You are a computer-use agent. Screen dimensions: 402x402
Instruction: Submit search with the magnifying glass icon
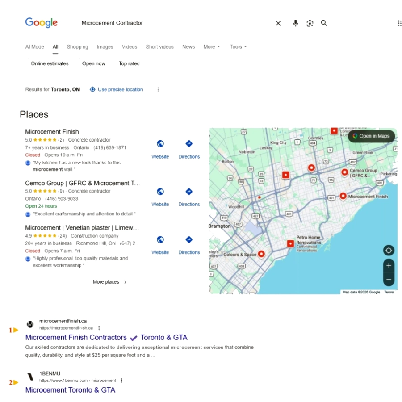pyautogui.click(x=324, y=23)
